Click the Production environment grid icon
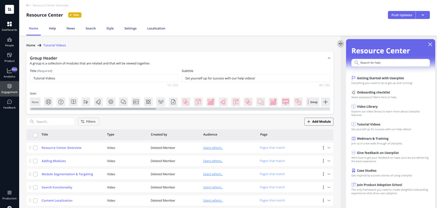 click(x=9, y=192)
